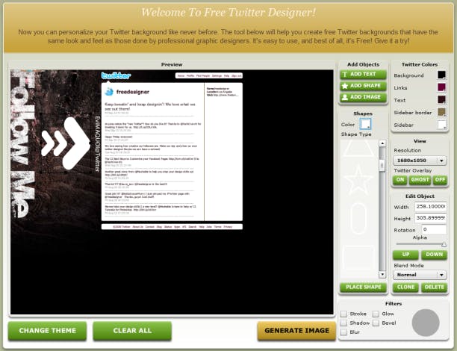Set Twitter Overlay to GHOST
This screenshot has width=457, height=351.
420,180
